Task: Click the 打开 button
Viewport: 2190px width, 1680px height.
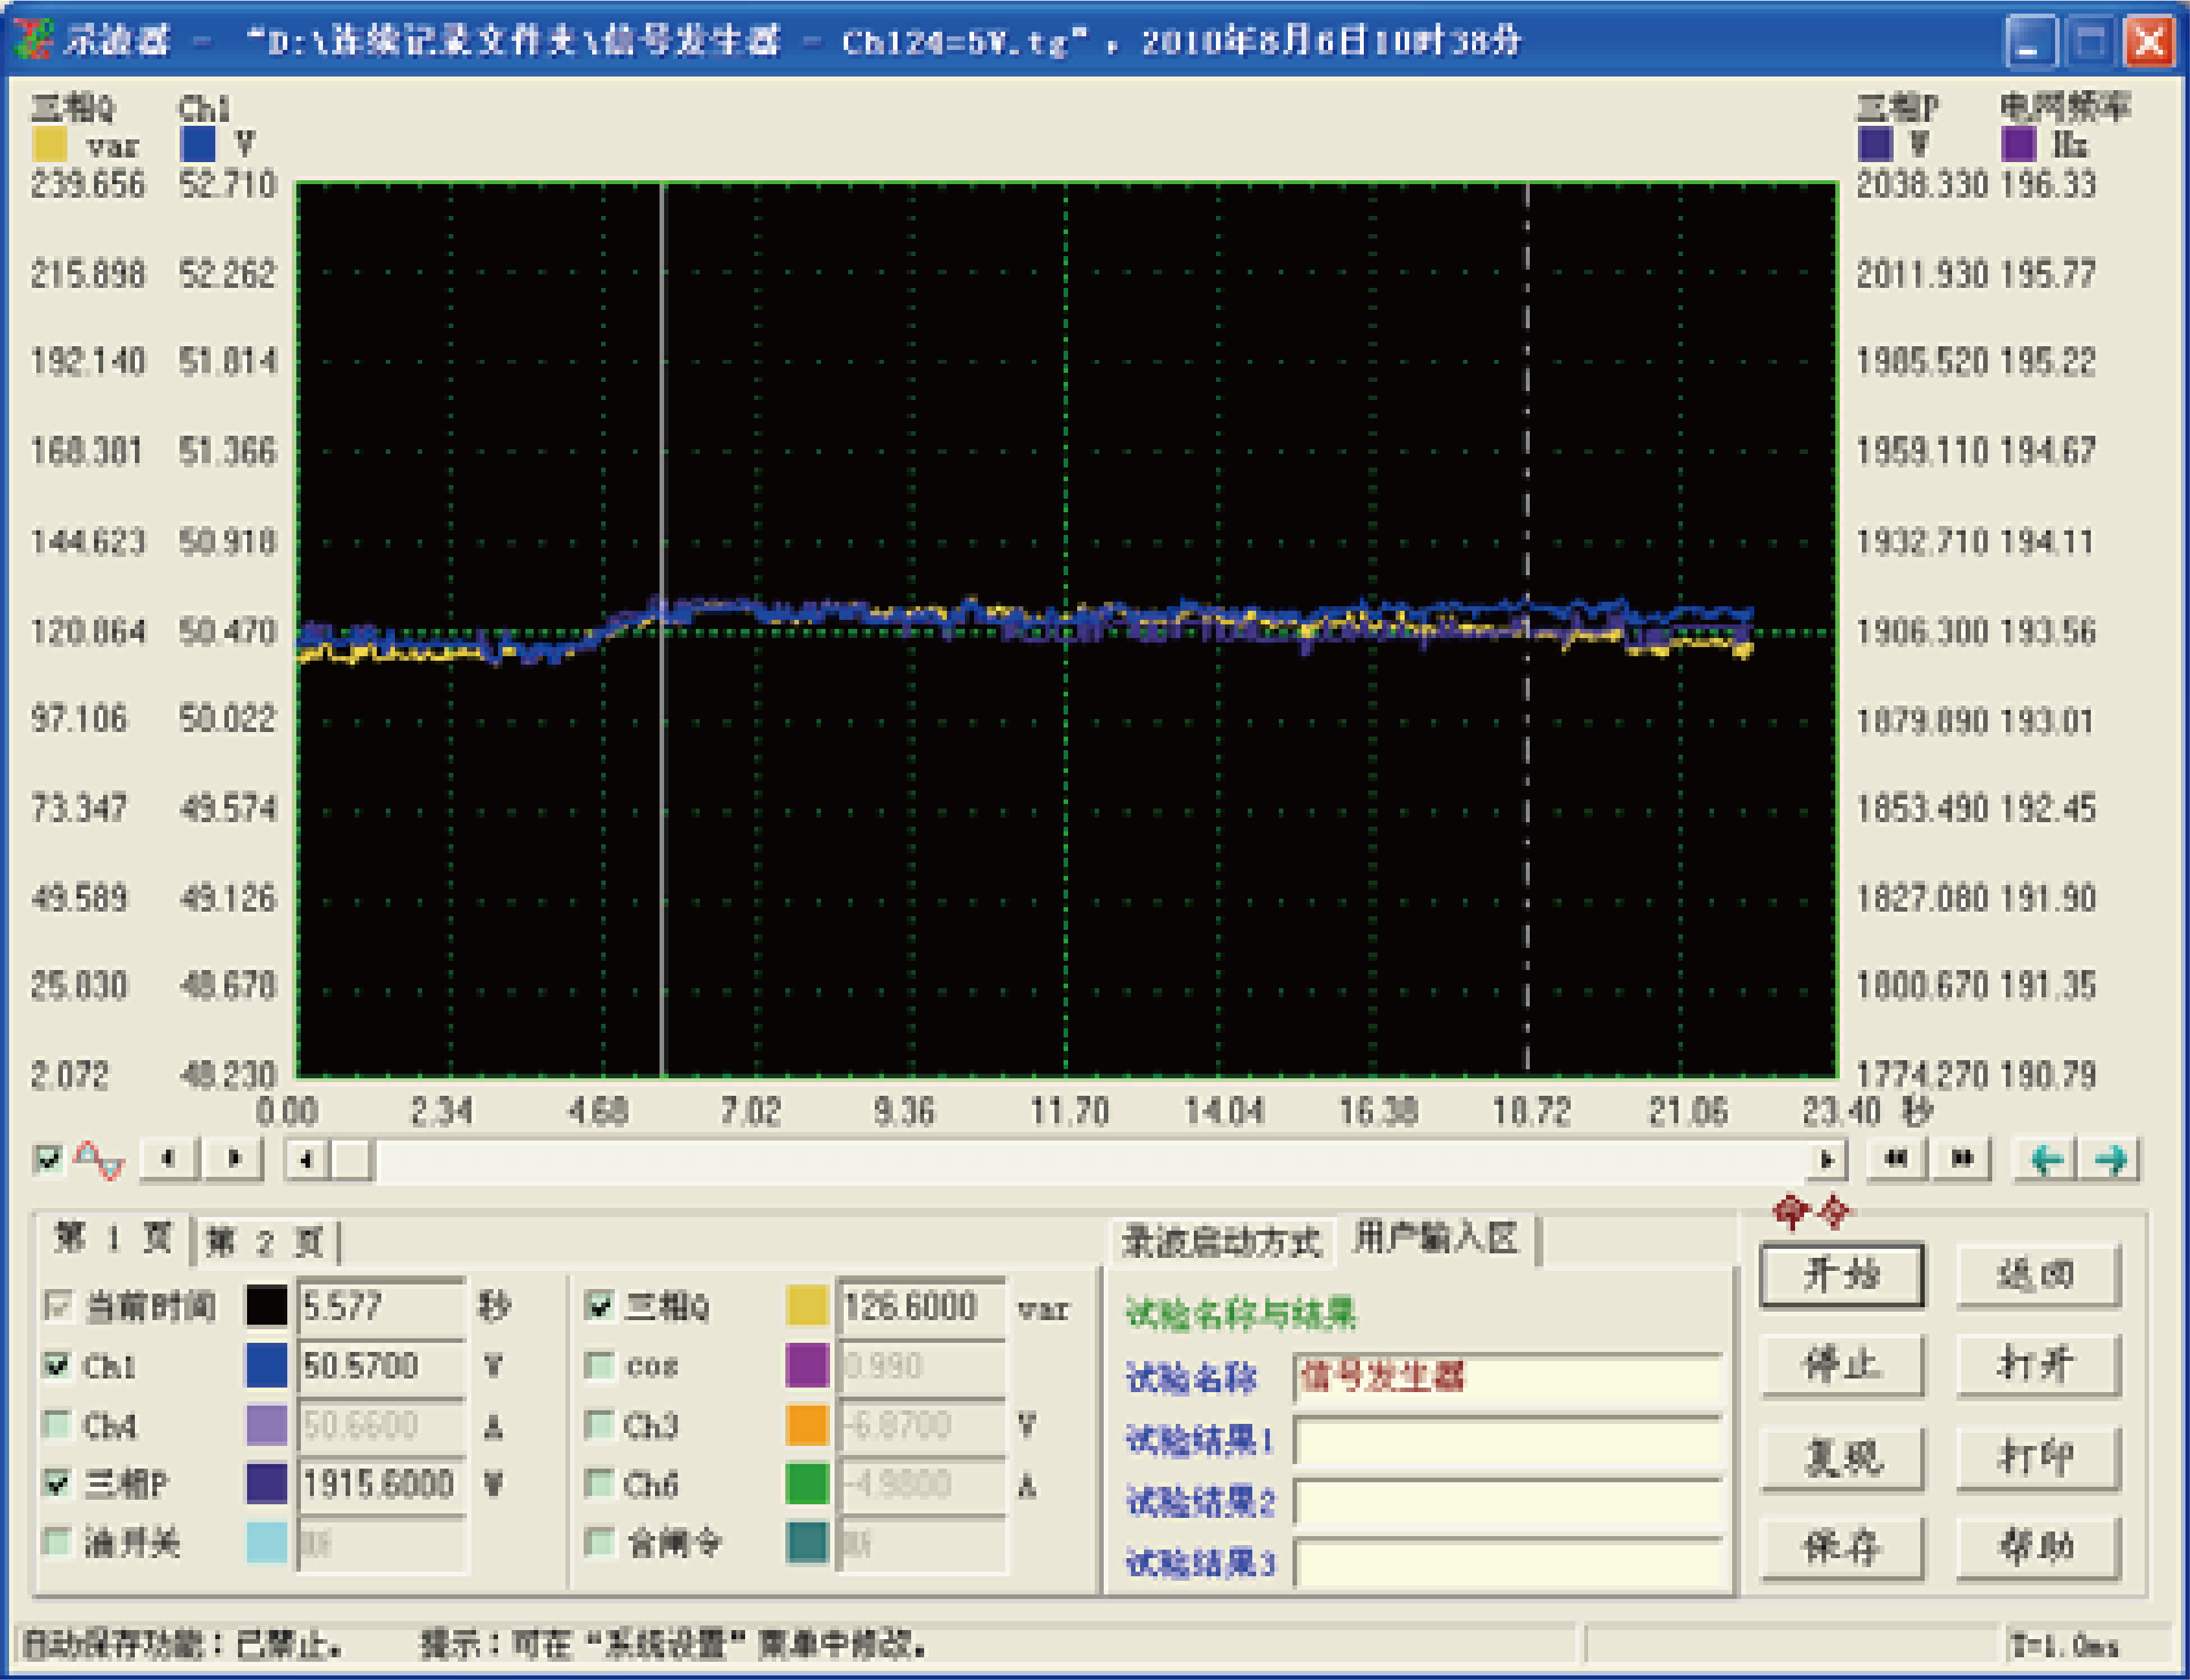Action: pyautogui.click(x=2037, y=1365)
